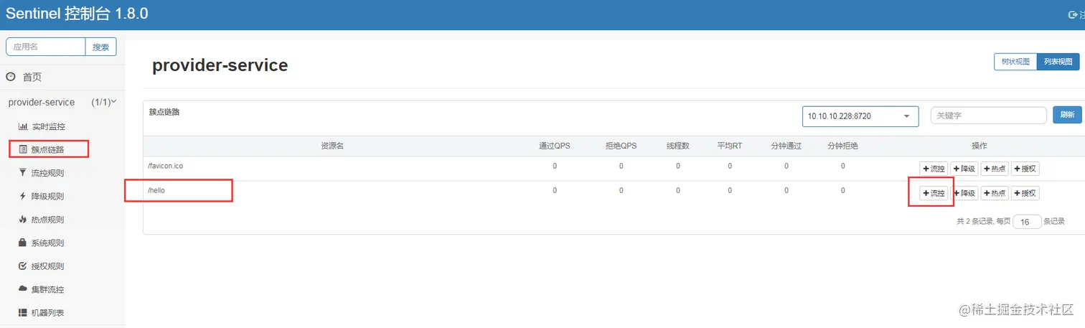1085x328 pixels.
Task: Click the 拒绝QPS column header
Action: pos(621,146)
